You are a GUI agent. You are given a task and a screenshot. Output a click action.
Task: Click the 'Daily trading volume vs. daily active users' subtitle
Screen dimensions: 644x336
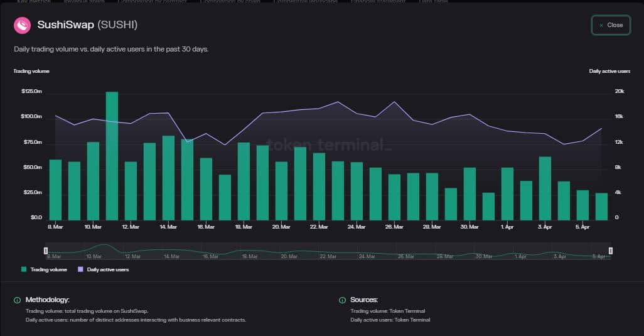tap(111, 49)
